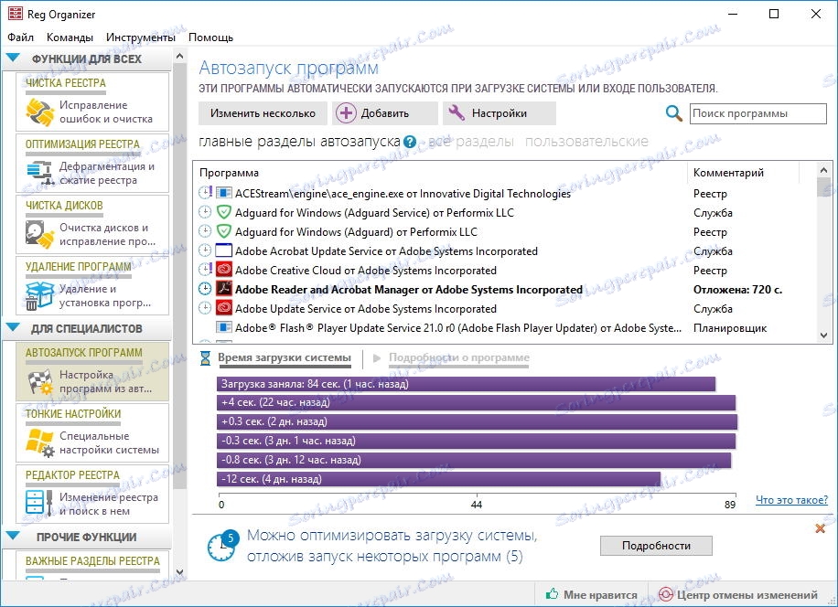This screenshot has width=838, height=607.
Task: Open registry defragmentation icon 'Дефрагментация и сжатие реестра'
Action: pos(40,173)
